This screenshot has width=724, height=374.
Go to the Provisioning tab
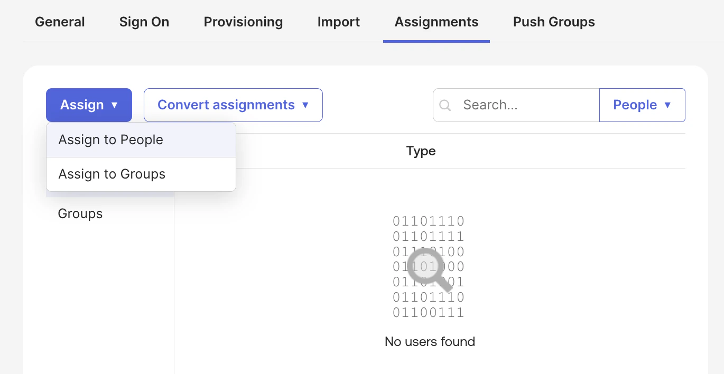click(243, 22)
